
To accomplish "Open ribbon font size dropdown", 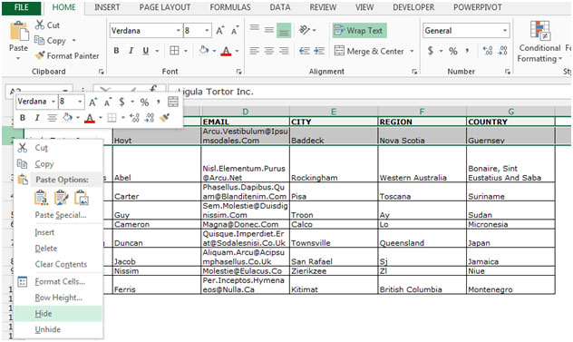I will tap(208, 30).
